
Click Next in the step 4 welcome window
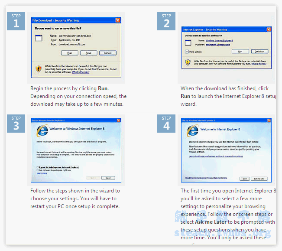[x=245, y=179]
